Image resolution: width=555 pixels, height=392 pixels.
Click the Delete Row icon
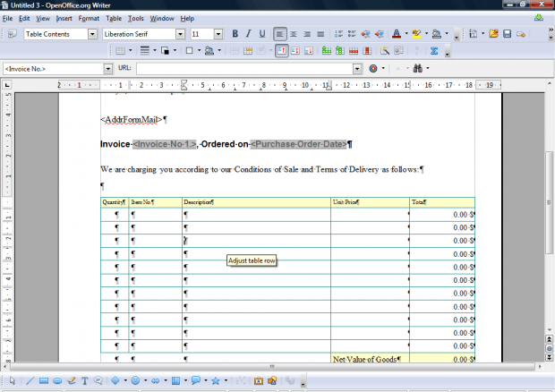(x=354, y=51)
